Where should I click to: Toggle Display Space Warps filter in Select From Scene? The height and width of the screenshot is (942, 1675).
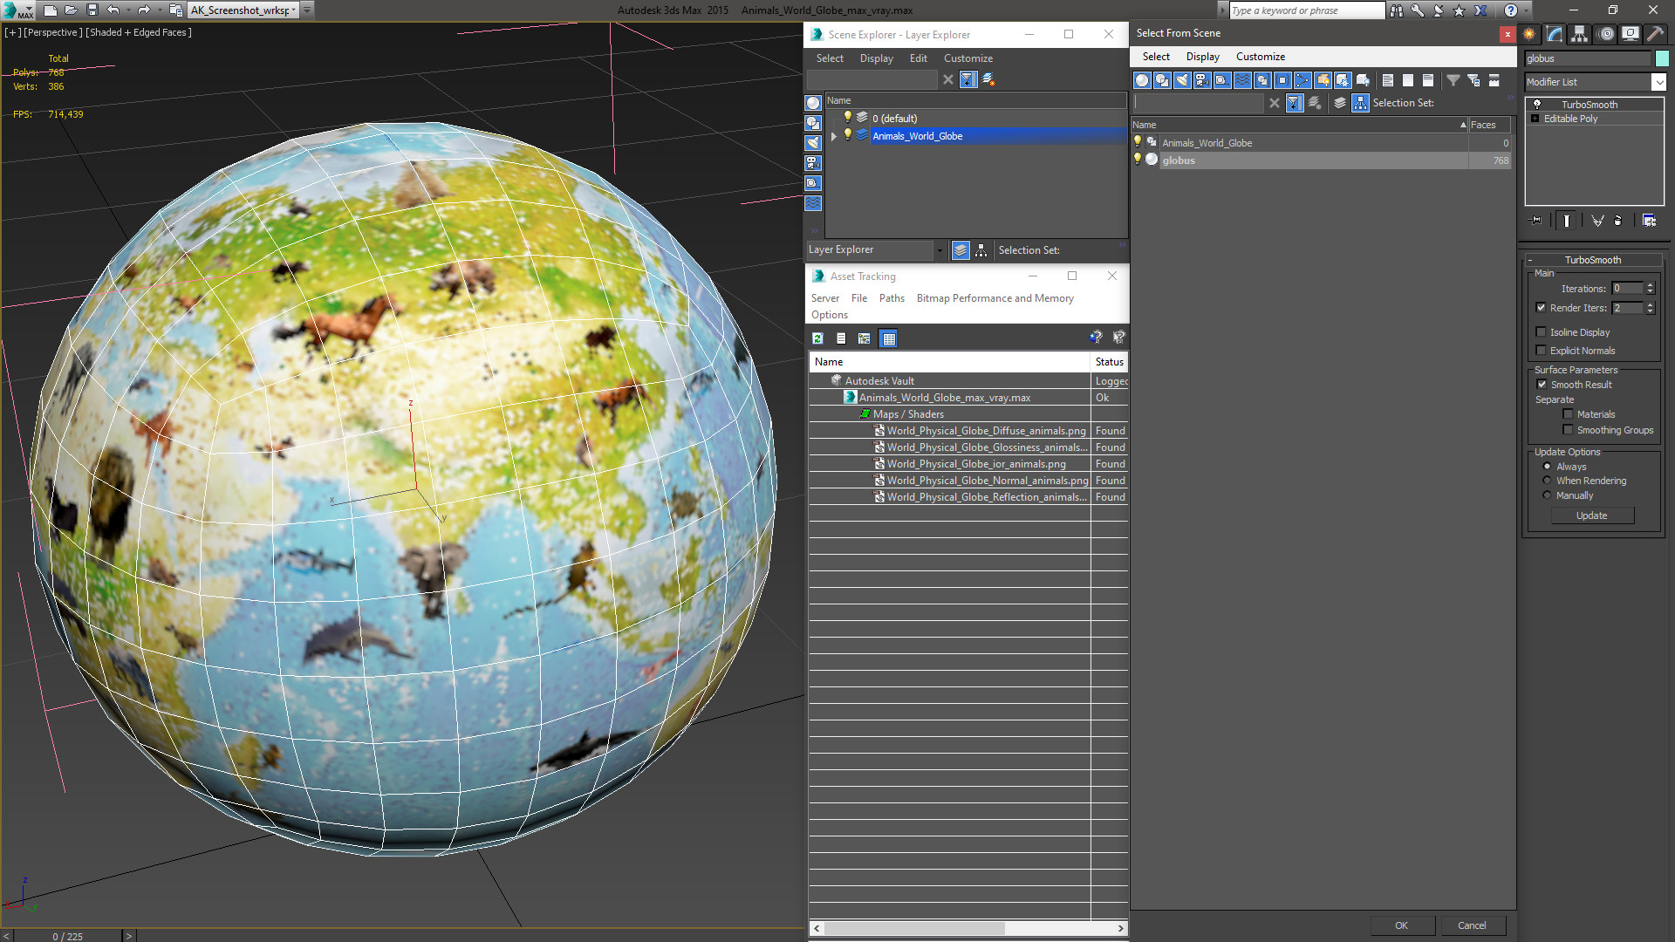coord(1242,80)
